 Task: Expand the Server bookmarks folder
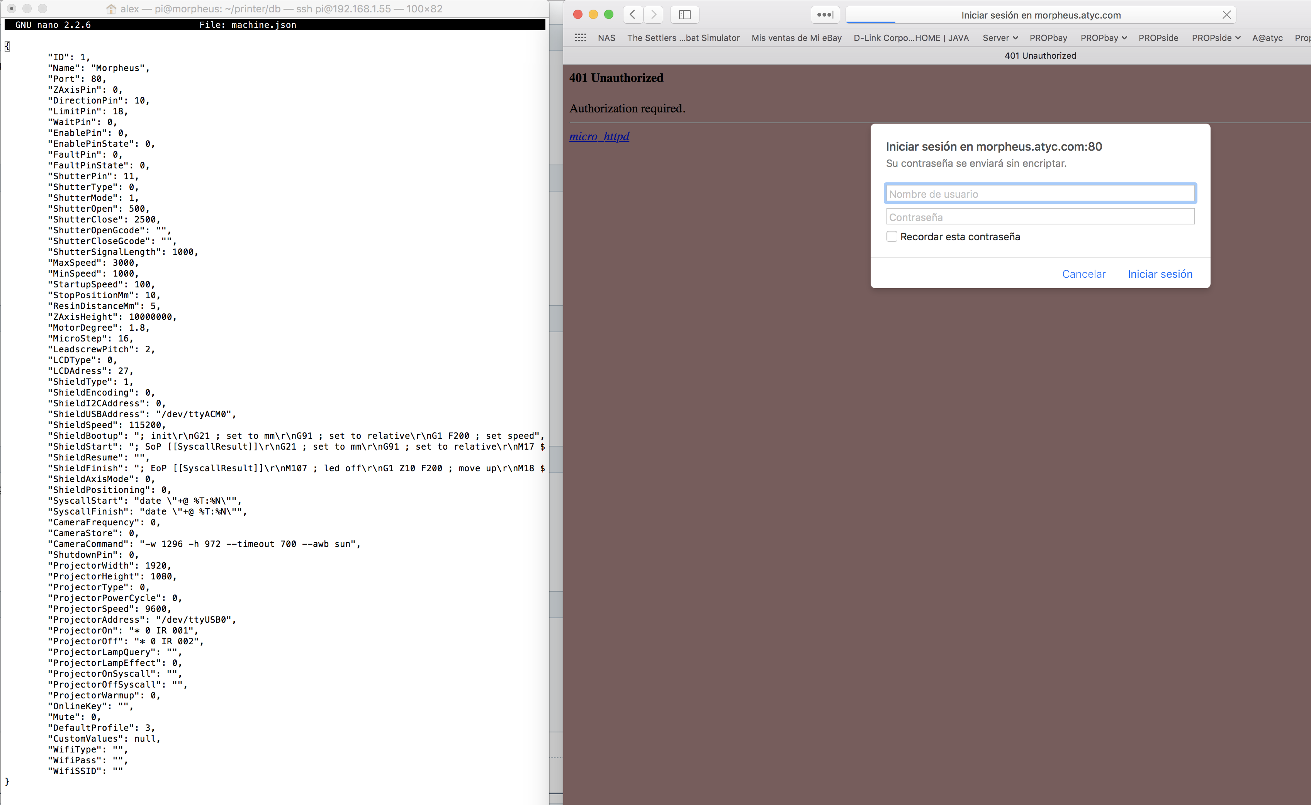pyautogui.click(x=1000, y=38)
